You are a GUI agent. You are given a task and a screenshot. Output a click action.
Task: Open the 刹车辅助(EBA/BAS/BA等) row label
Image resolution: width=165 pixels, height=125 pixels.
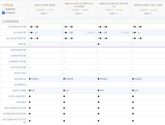[15, 114]
